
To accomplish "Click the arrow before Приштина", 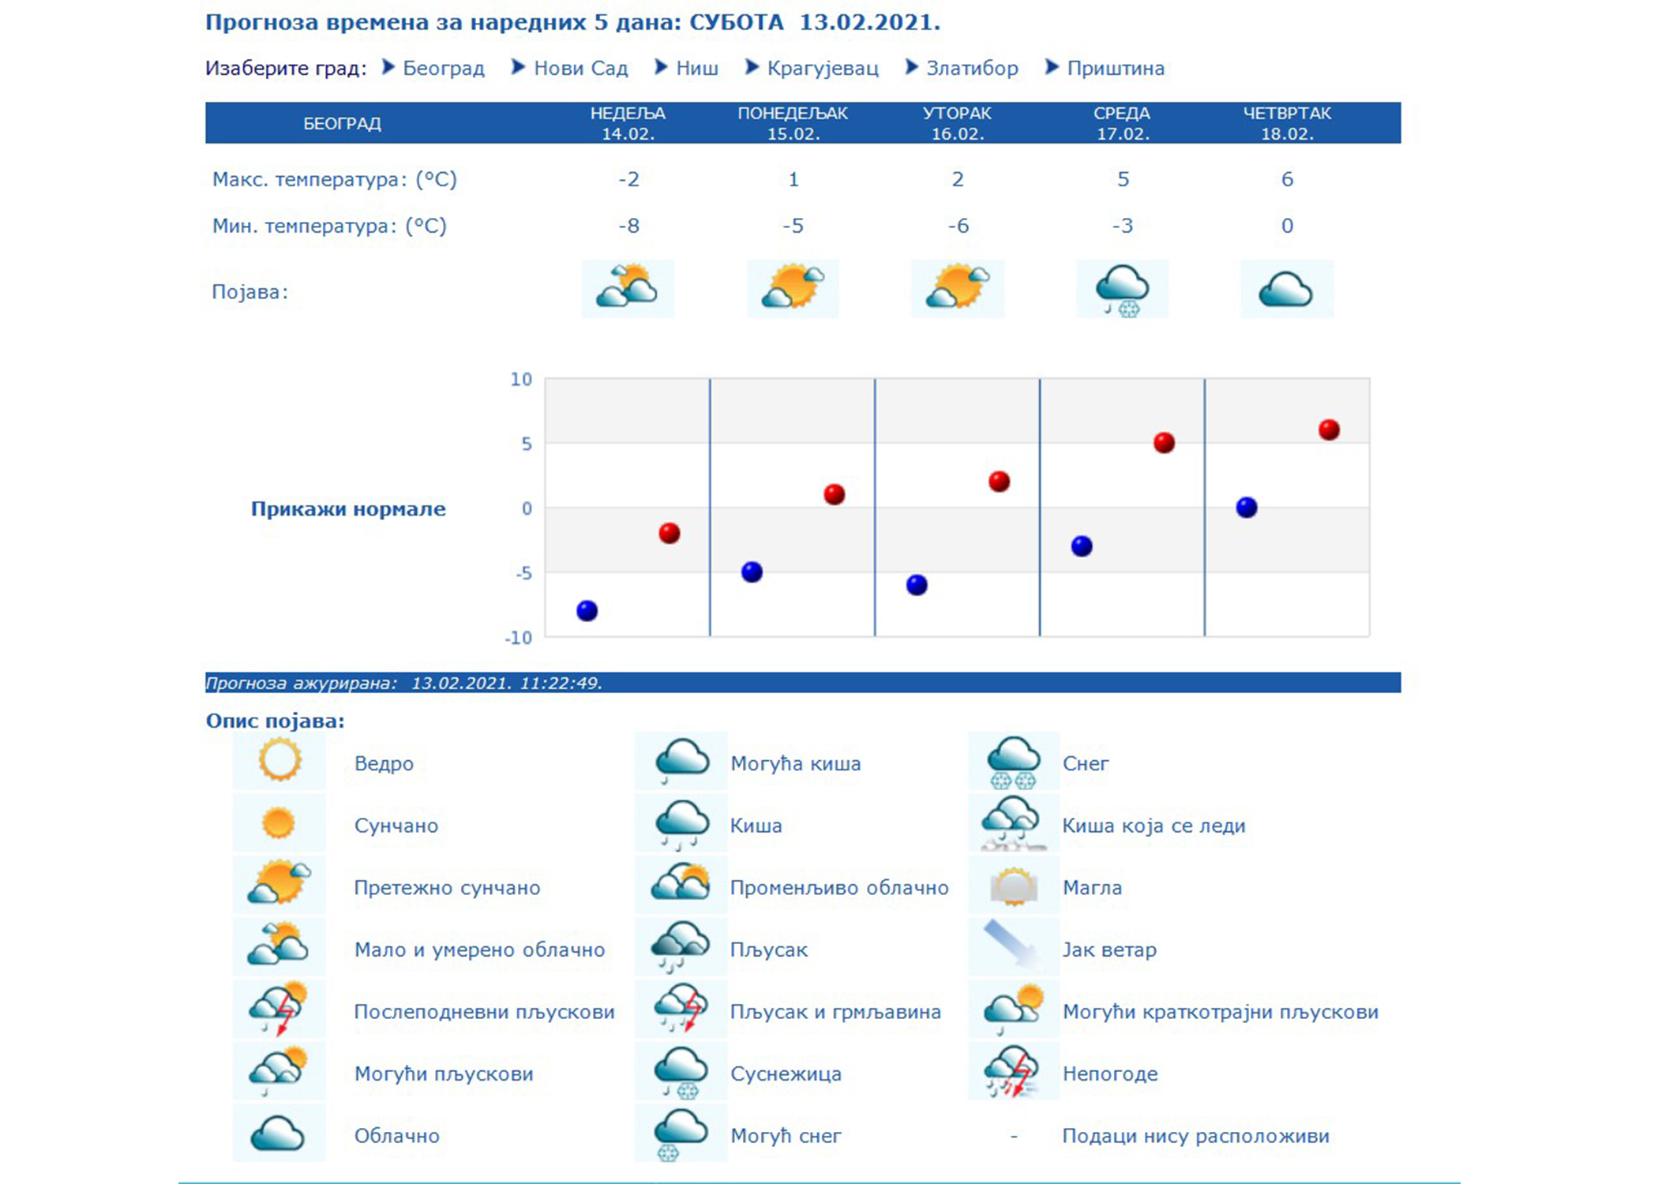I will (1052, 67).
